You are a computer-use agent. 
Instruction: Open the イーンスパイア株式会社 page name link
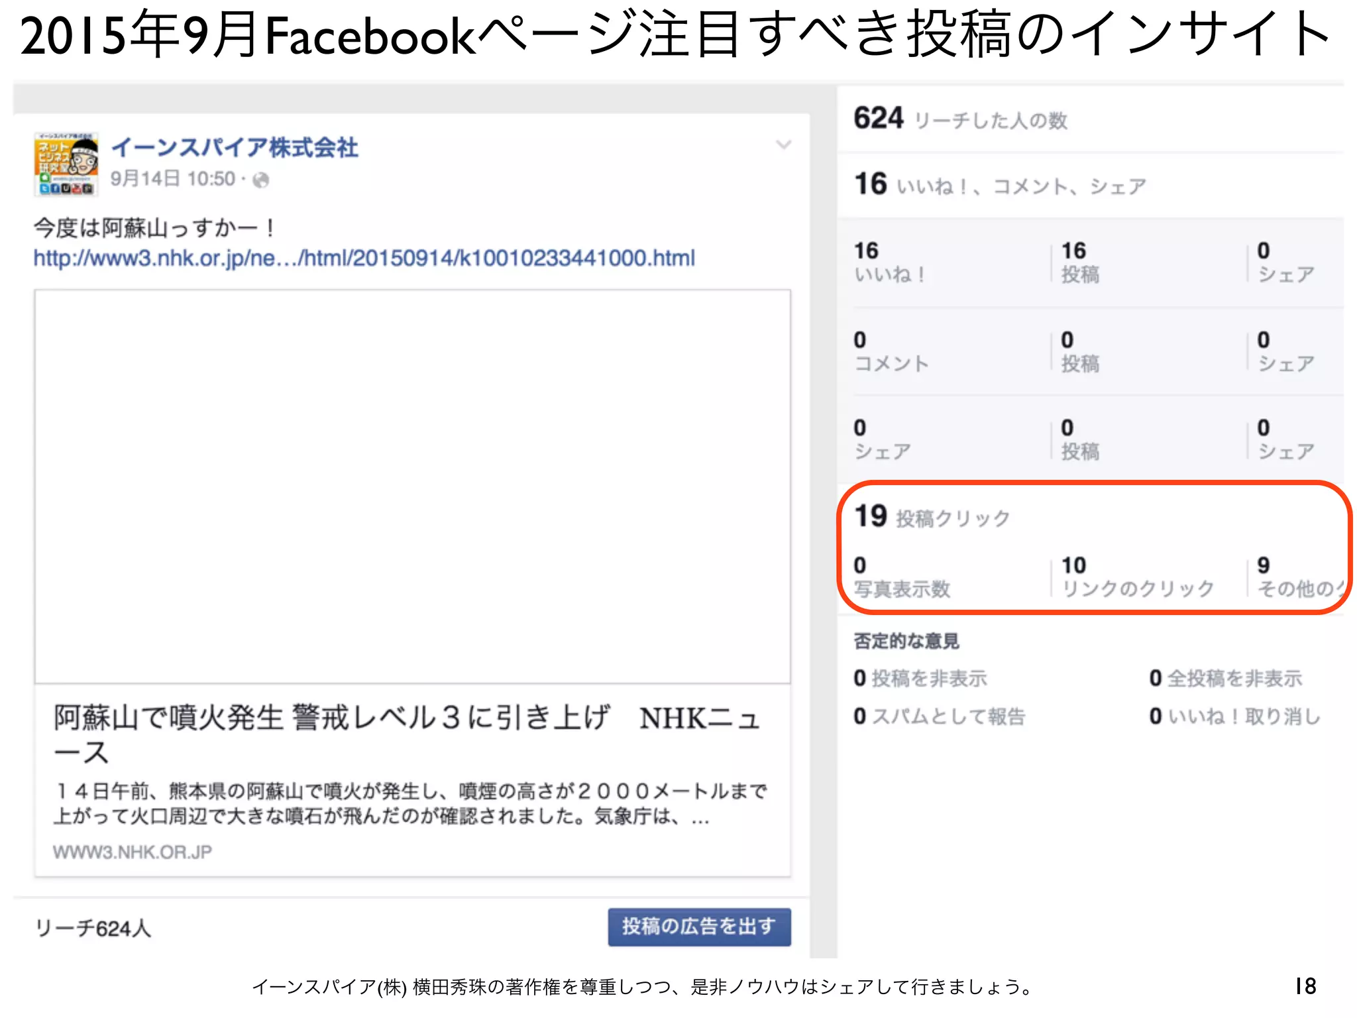point(235,147)
